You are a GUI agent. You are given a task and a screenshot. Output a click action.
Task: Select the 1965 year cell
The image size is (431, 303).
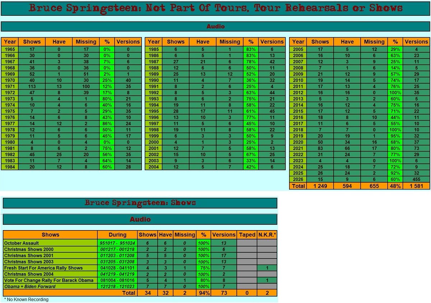pyautogui.click(x=9, y=49)
